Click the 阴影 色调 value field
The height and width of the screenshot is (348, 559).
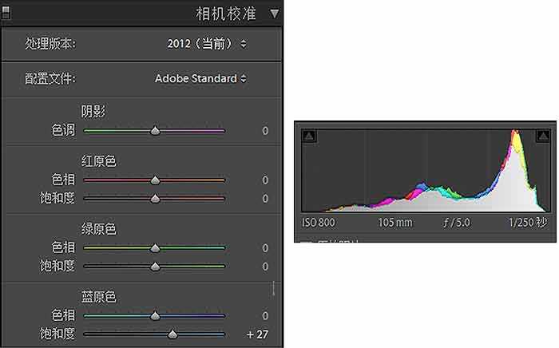coord(264,131)
